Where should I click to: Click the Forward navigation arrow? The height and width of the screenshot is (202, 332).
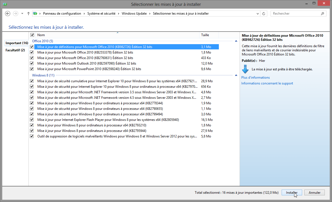point(15,14)
